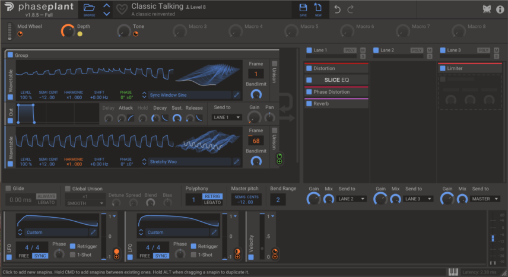Screen dimensions: 508x277
Task: Click the Polyphony voice count field
Action: (193, 199)
